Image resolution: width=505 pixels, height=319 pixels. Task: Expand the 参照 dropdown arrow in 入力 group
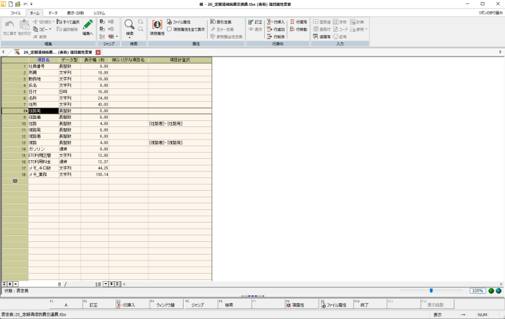coord(366,29)
